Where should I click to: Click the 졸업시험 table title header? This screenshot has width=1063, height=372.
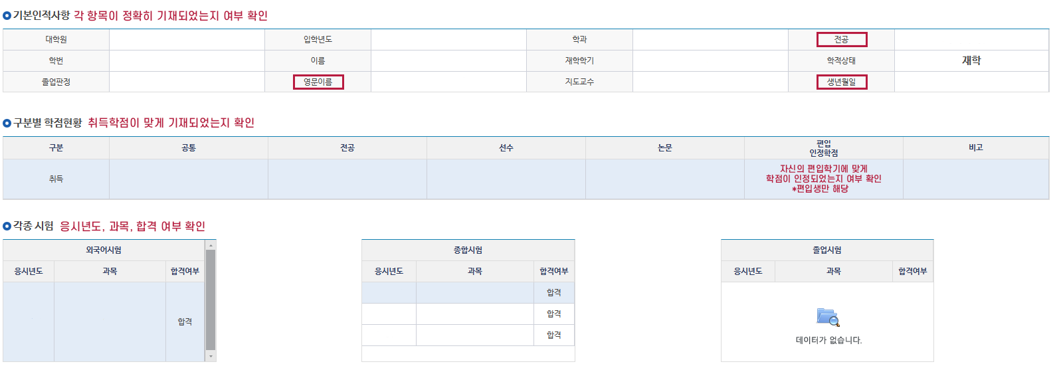[826, 250]
